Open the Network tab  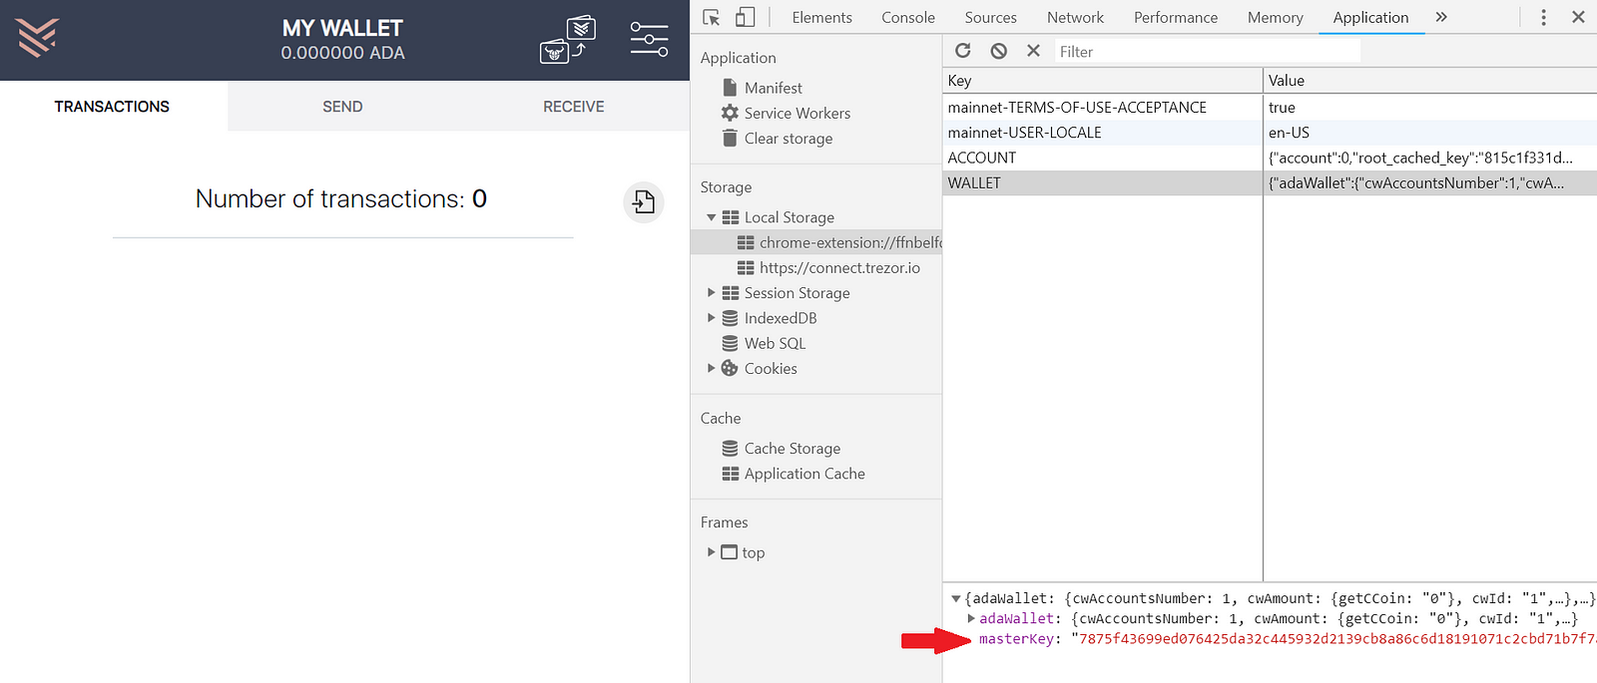click(1075, 17)
